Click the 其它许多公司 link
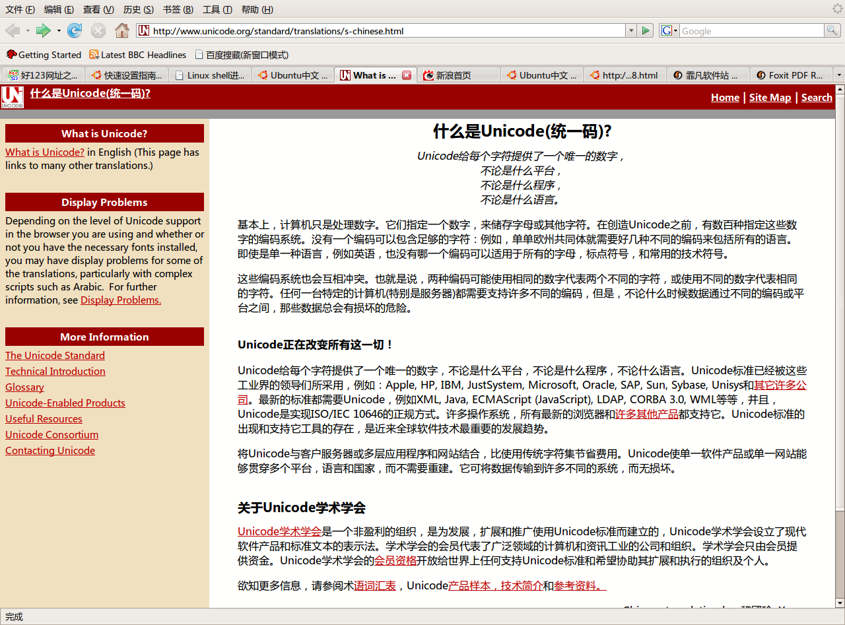This screenshot has width=845, height=625. click(780, 385)
